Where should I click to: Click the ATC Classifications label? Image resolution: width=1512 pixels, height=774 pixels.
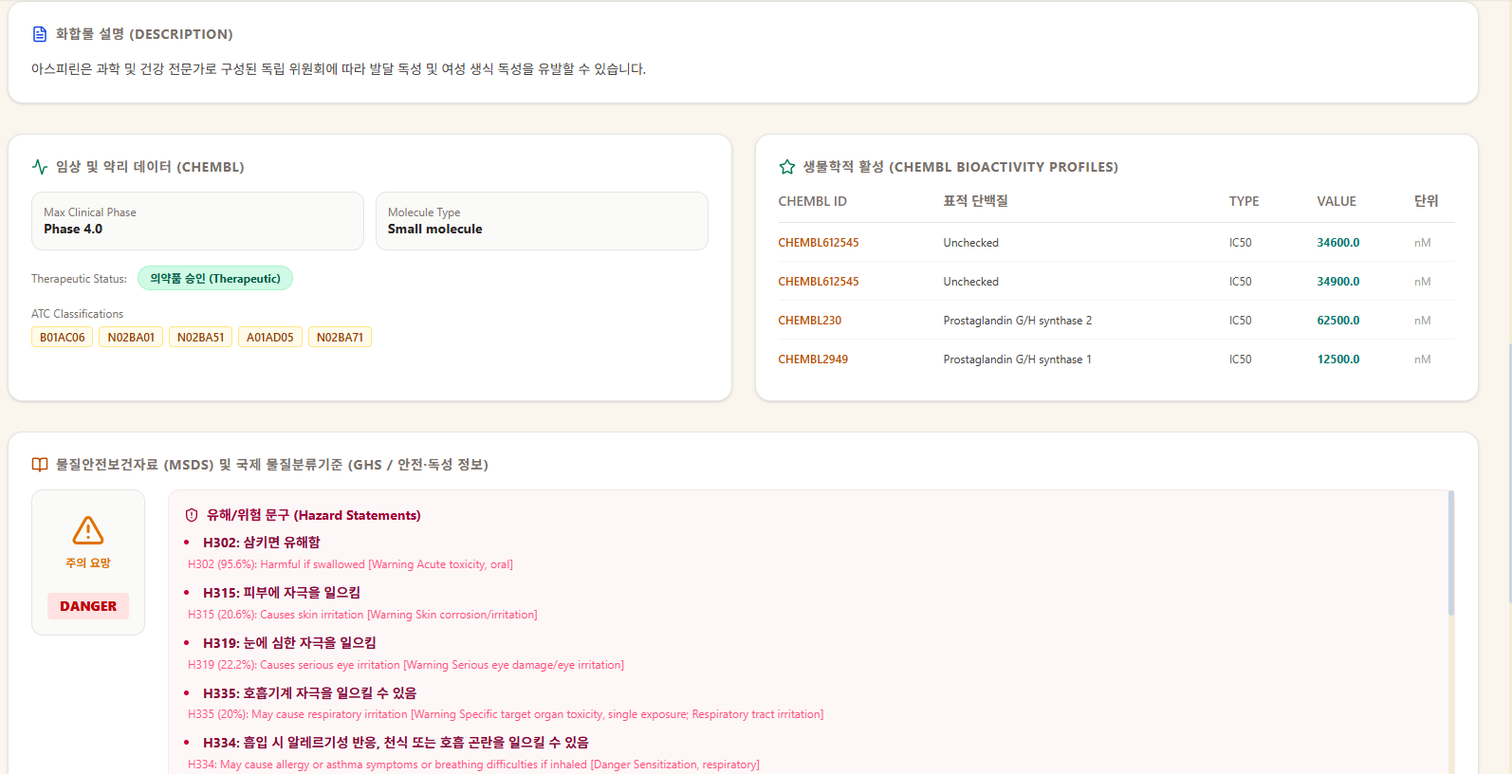click(x=77, y=314)
